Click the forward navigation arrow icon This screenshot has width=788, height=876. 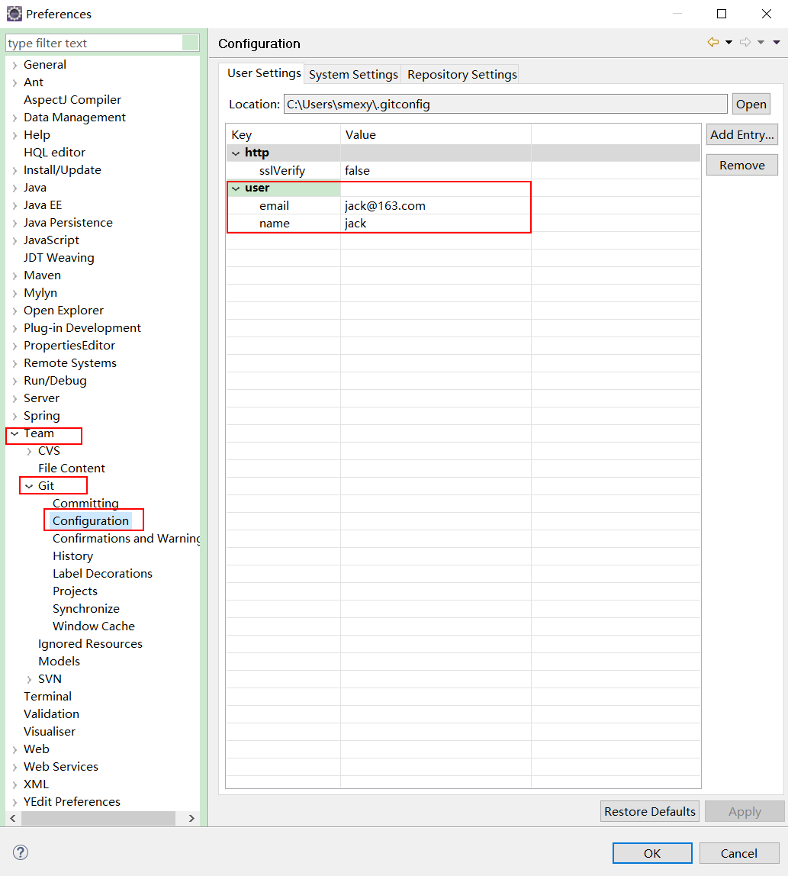coord(745,43)
